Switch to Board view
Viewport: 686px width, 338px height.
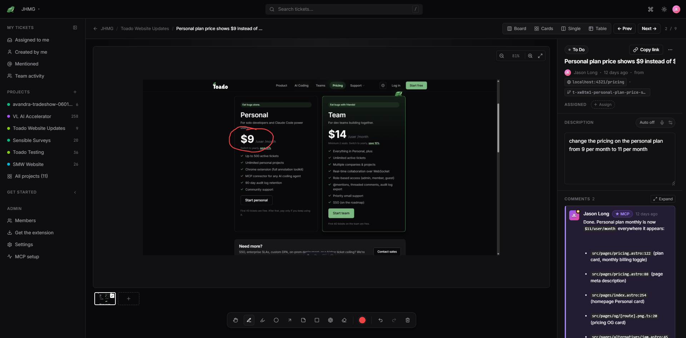(x=517, y=29)
